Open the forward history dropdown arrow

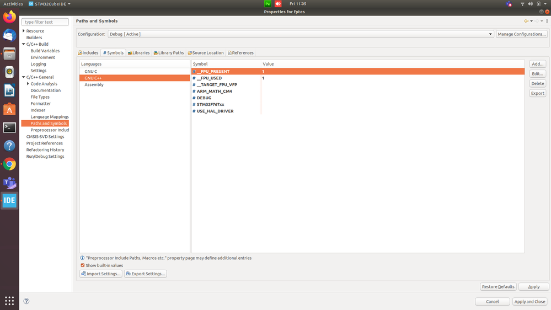pyautogui.click(x=542, y=21)
